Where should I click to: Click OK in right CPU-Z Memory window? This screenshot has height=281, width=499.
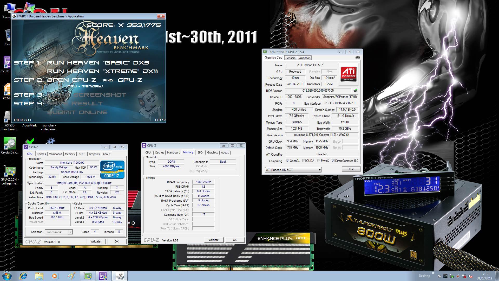(x=235, y=240)
